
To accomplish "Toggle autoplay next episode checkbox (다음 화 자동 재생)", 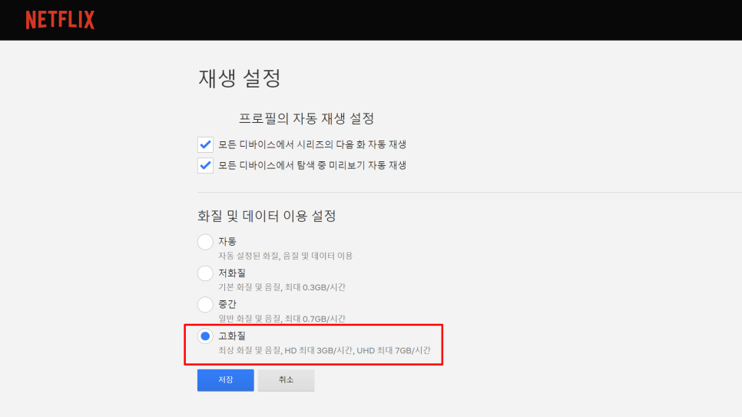I will pyautogui.click(x=205, y=144).
